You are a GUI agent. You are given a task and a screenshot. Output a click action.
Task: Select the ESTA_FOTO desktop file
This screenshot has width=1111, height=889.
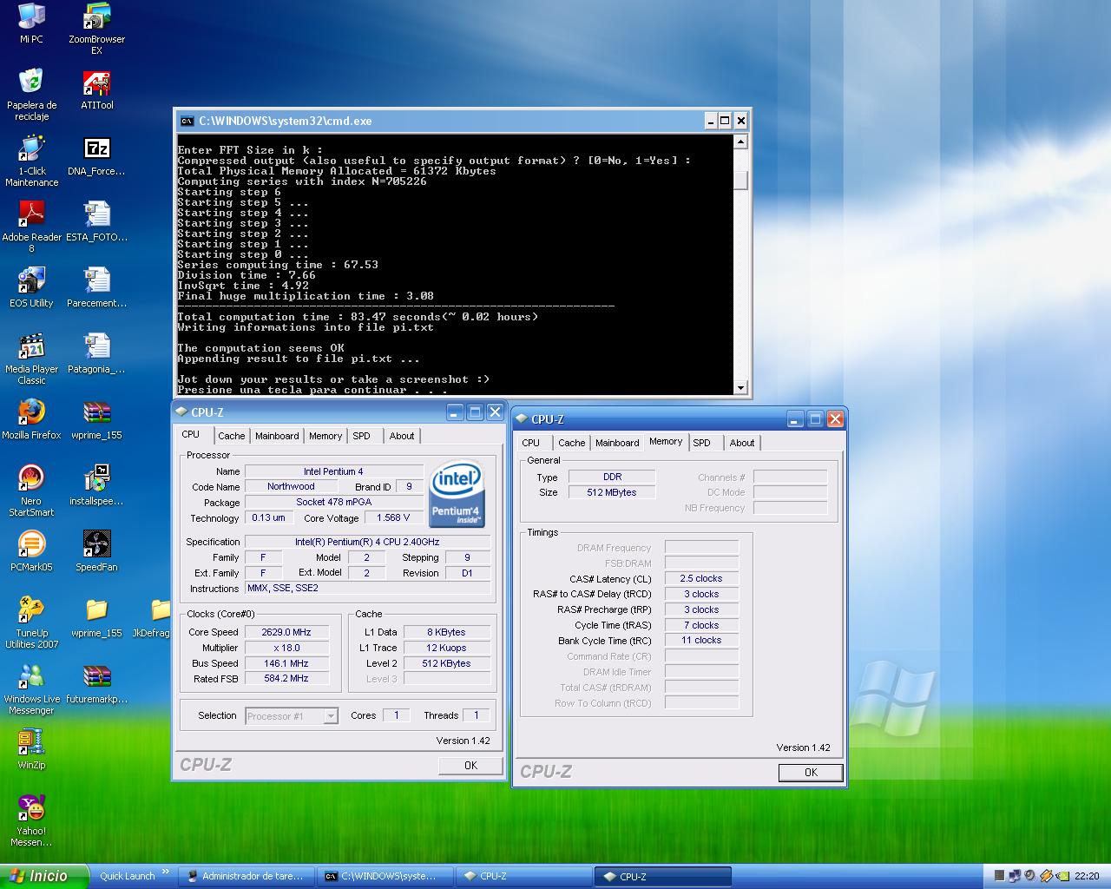(96, 221)
